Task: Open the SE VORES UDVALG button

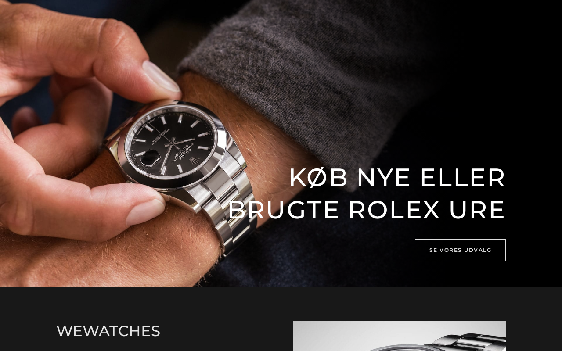Action: 460,250
